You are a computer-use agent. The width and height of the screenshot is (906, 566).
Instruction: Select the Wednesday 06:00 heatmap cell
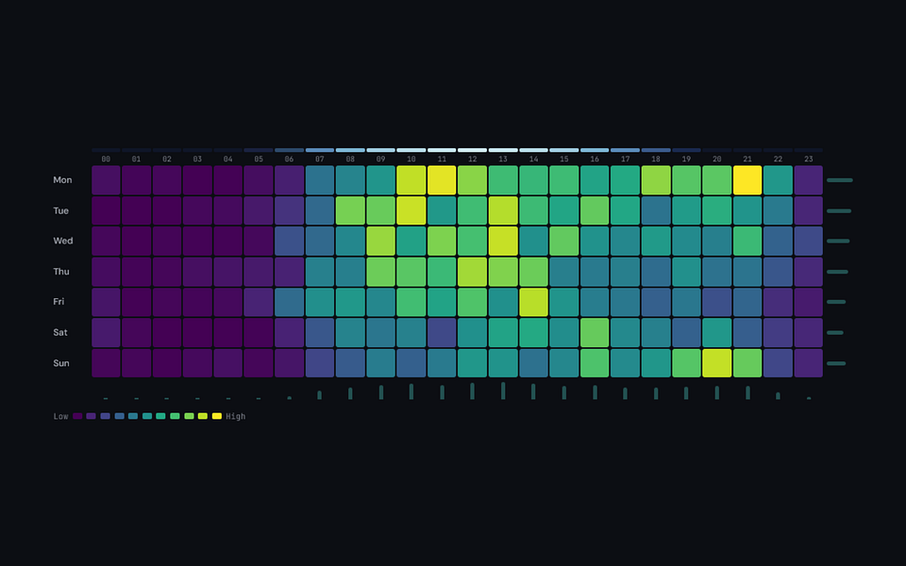(289, 241)
